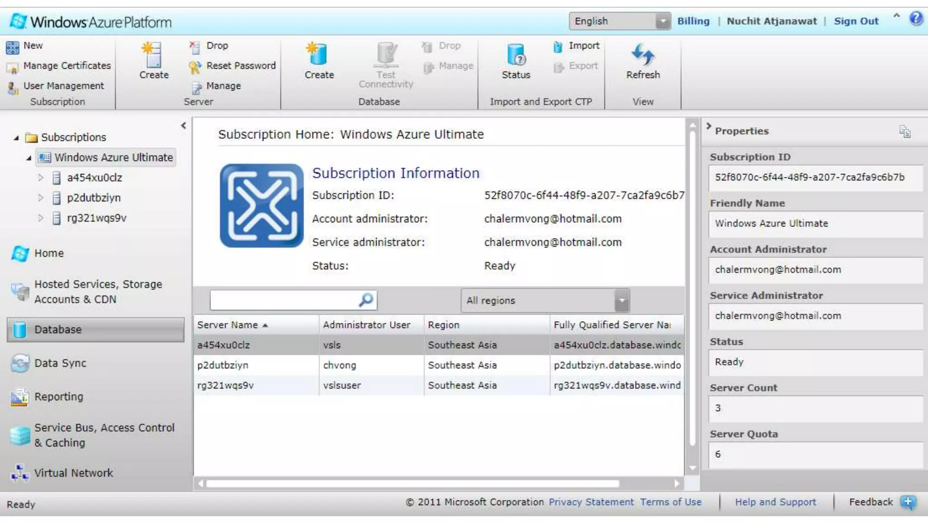The height and width of the screenshot is (523, 928).
Task: Click the Create database icon
Action: click(319, 54)
